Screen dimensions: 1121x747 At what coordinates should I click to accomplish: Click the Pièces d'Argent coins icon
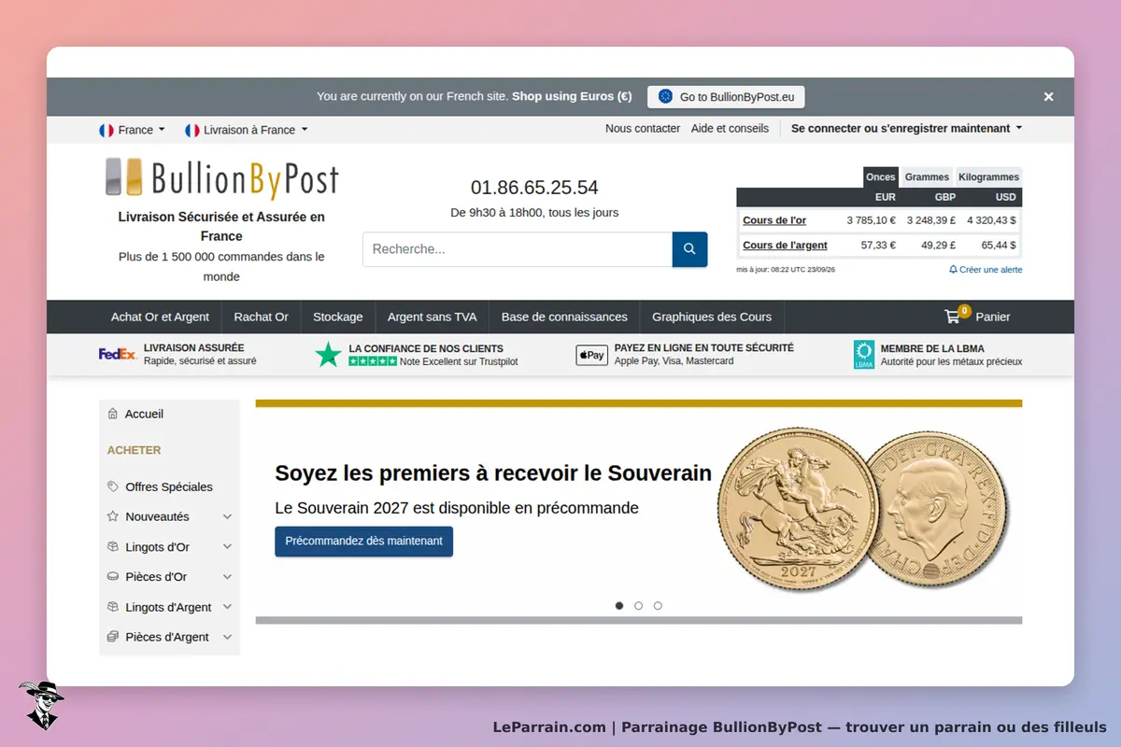point(112,637)
